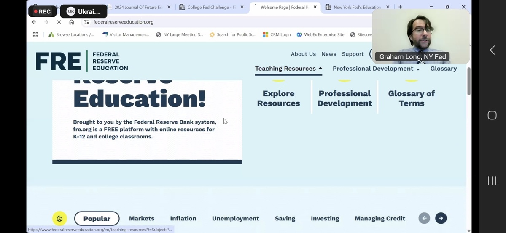Open the About Us link

(x=303, y=54)
